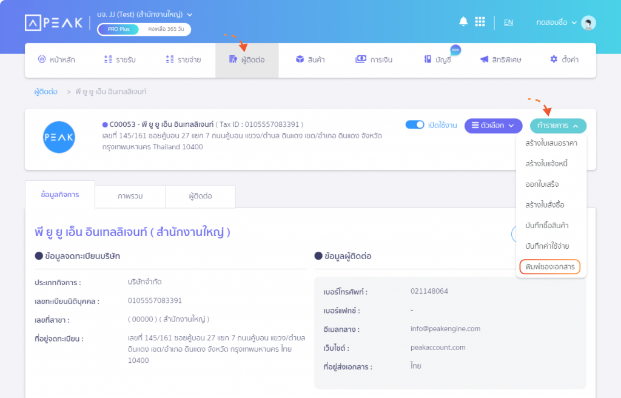Open the Privileges megaphone menu
Viewport: 621px width, 398px height.
(x=500, y=59)
